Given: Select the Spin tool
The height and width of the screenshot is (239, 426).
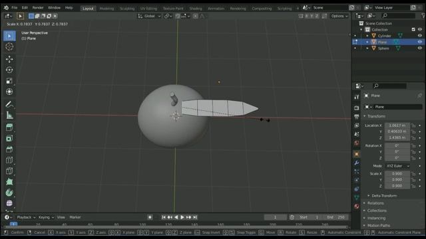Looking at the screenshot, I should (x=9, y=193).
